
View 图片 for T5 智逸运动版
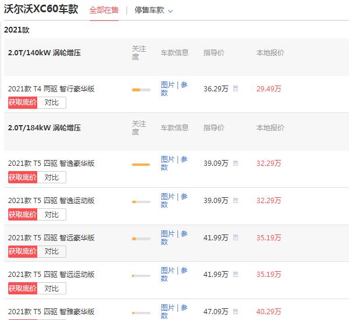coord(168,197)
